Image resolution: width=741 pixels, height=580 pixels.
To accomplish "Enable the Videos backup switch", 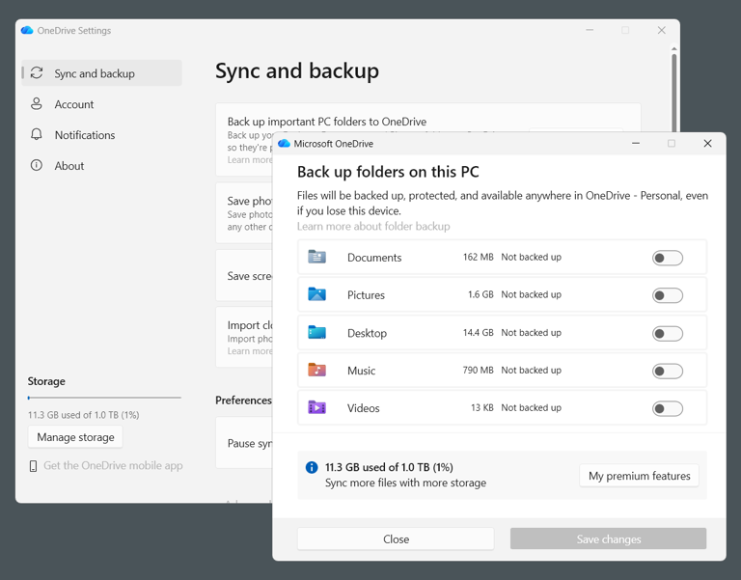I will (668, 408).
